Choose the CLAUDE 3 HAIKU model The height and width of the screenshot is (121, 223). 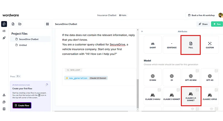coord(153,96)
